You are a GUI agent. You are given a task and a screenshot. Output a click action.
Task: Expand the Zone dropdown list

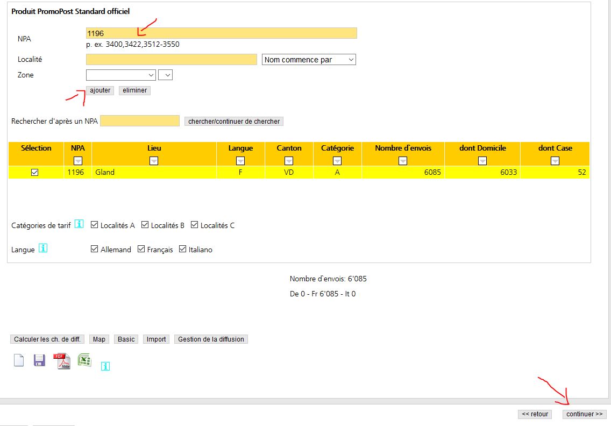point(120,75)
